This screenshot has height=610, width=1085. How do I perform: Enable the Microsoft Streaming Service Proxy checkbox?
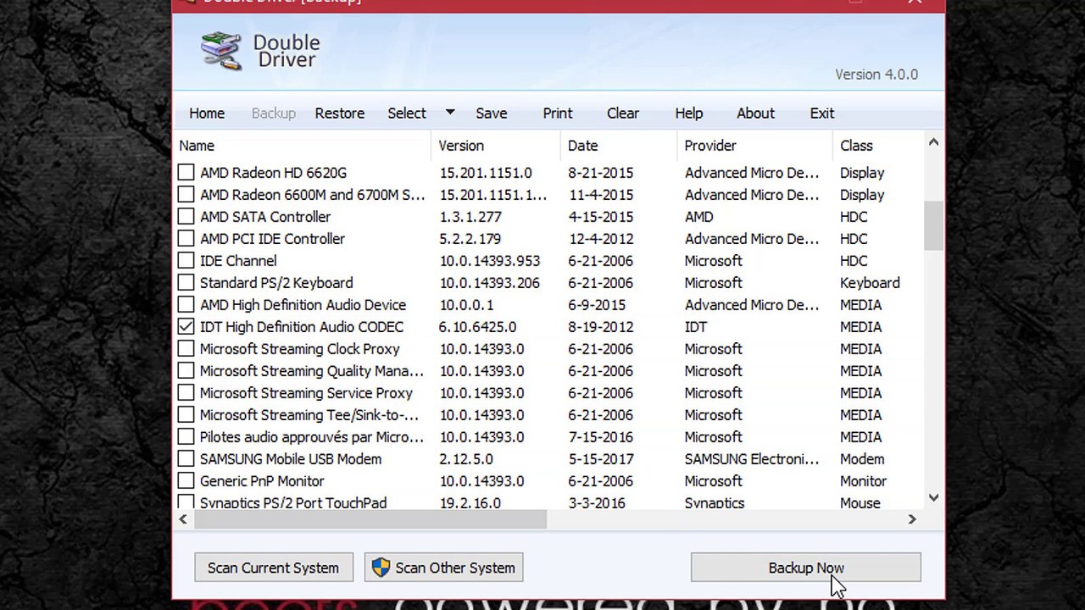point(186,393)
